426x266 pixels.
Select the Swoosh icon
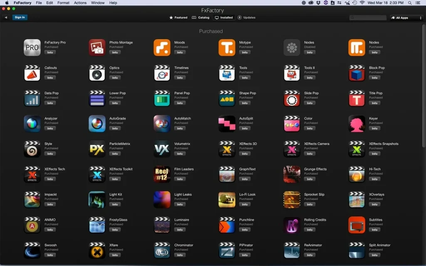point(32,250)
